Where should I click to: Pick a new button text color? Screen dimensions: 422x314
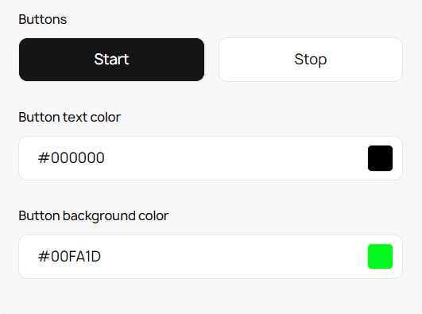pos(380,158)
